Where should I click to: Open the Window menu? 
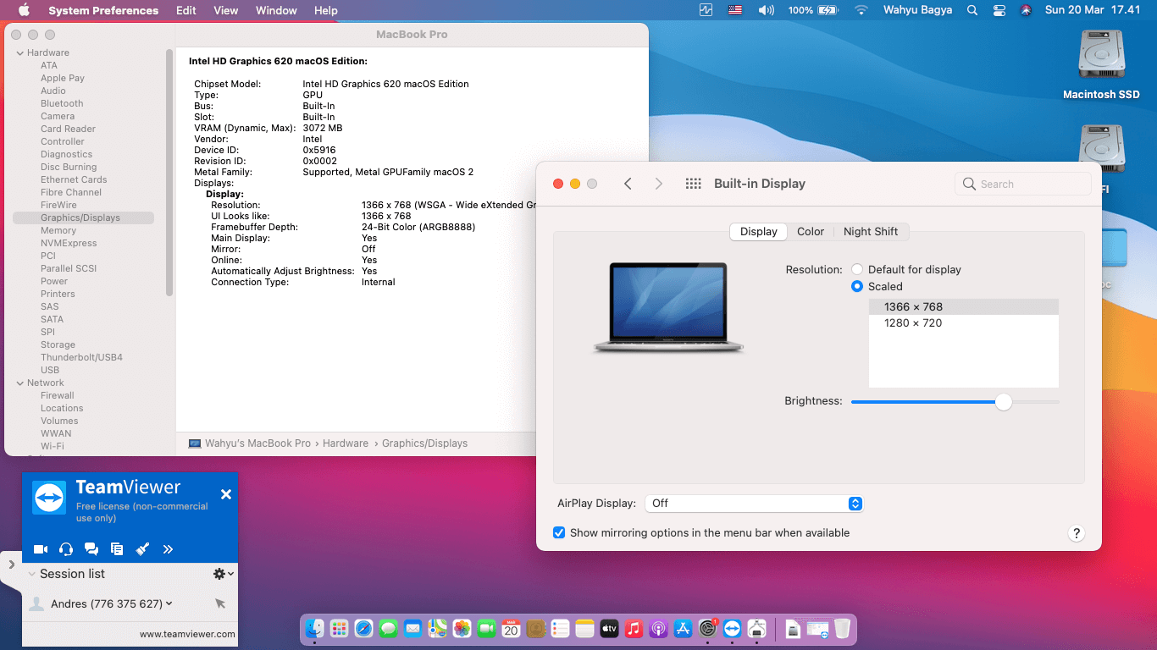[276, 10]
